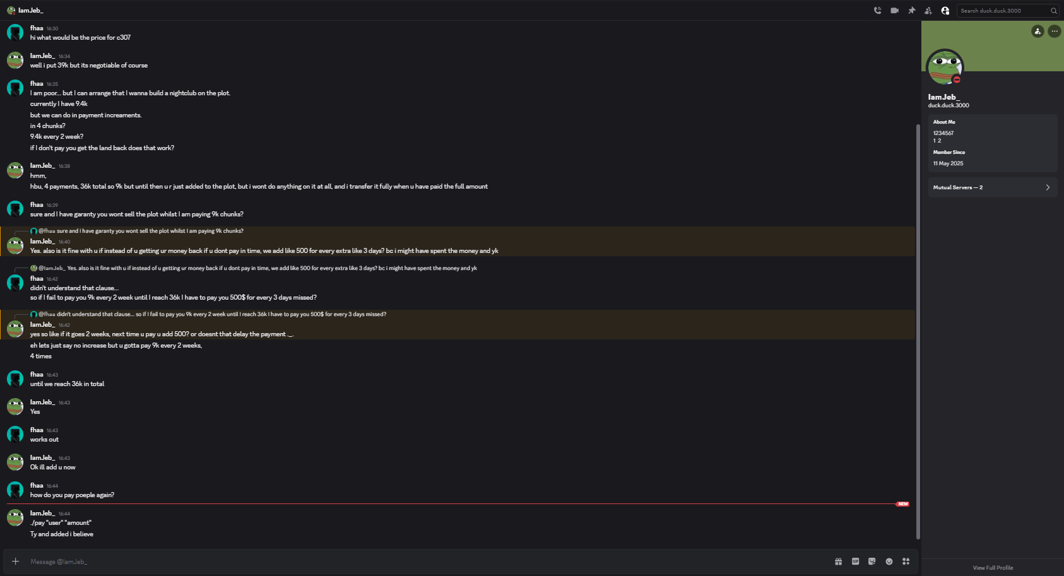
Task: Open the apps launcher icon
Action: [x=906, y=561]
